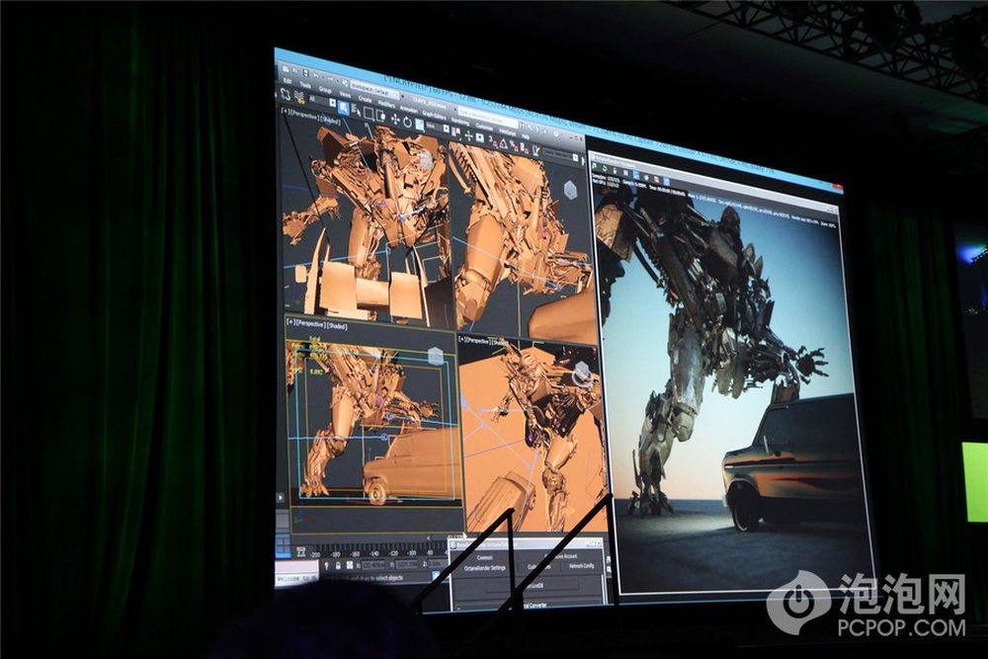Click the first green icon in the Octane viewport toolbar
The image size is (988, 659).
click(x=594, y=166)
